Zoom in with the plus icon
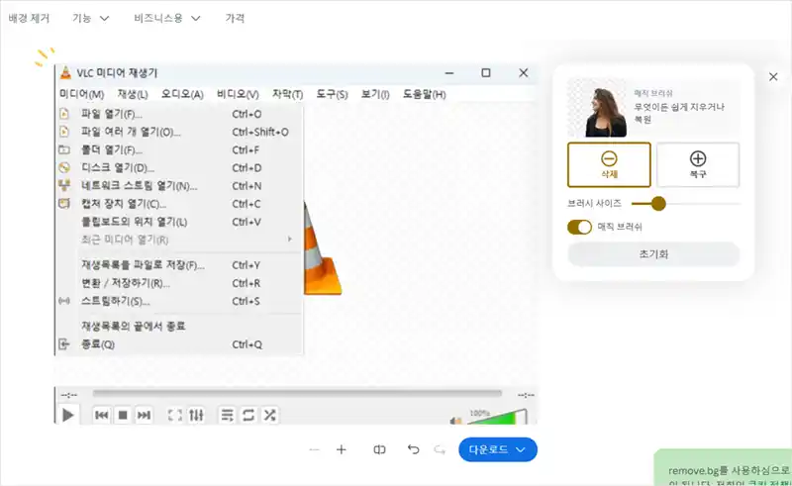This screenshot has width=792, height=486. pyautogui.click(x=342, y=449)
